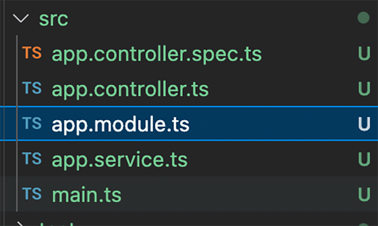This screenshot has width=378, height=226.
Task: Click the TS icon beside app.service.ts
Action: [x=32, y=158]
